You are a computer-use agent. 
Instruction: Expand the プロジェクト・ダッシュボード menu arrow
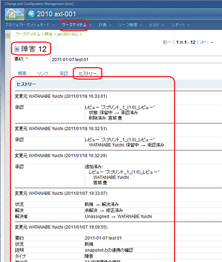(53, 25)
